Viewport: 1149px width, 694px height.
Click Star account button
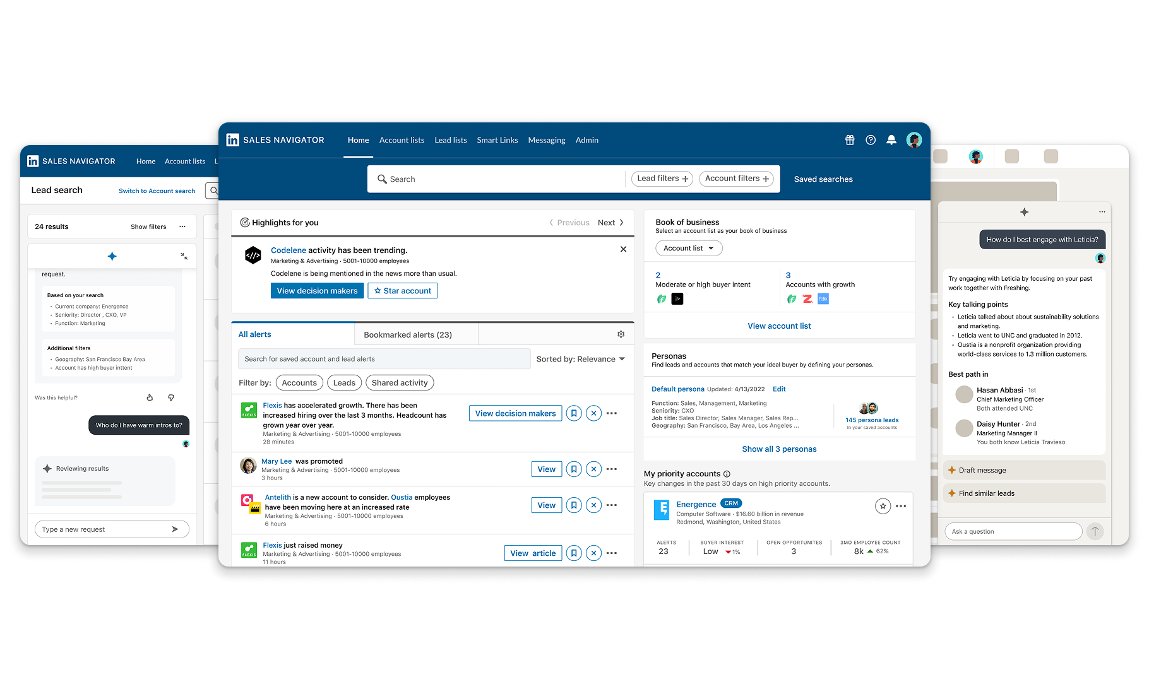coord(402,291)
